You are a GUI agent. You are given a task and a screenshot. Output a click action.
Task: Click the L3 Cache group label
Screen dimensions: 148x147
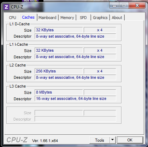18,86
